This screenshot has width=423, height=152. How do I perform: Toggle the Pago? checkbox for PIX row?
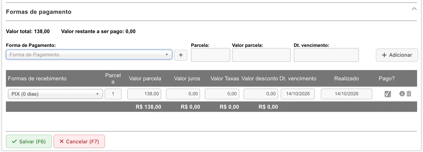pyautogui.click(x=388, y=94)
